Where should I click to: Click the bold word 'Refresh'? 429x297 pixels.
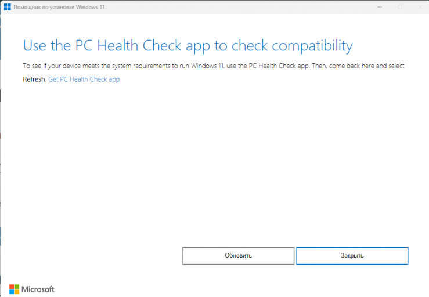pyautogui.click(x=34, y=79)
